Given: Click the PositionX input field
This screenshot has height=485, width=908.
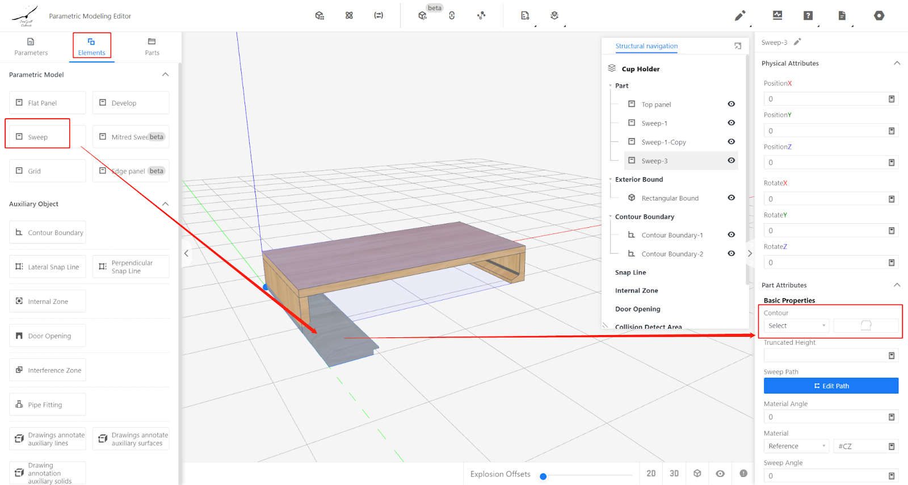Looking at the screenshot, I should 825,99.
